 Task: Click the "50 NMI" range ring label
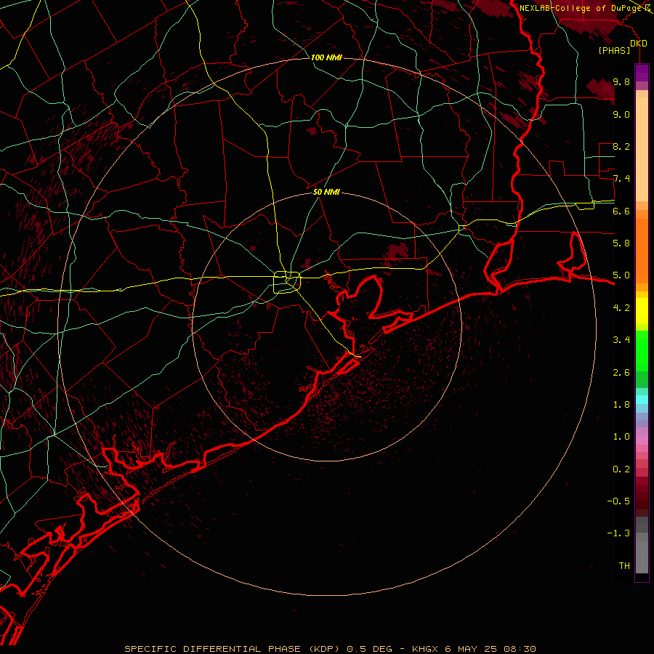pyautogui.click(x=326, y=192)
